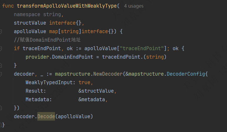Click the unused namespace parameter

pos(27,14)
